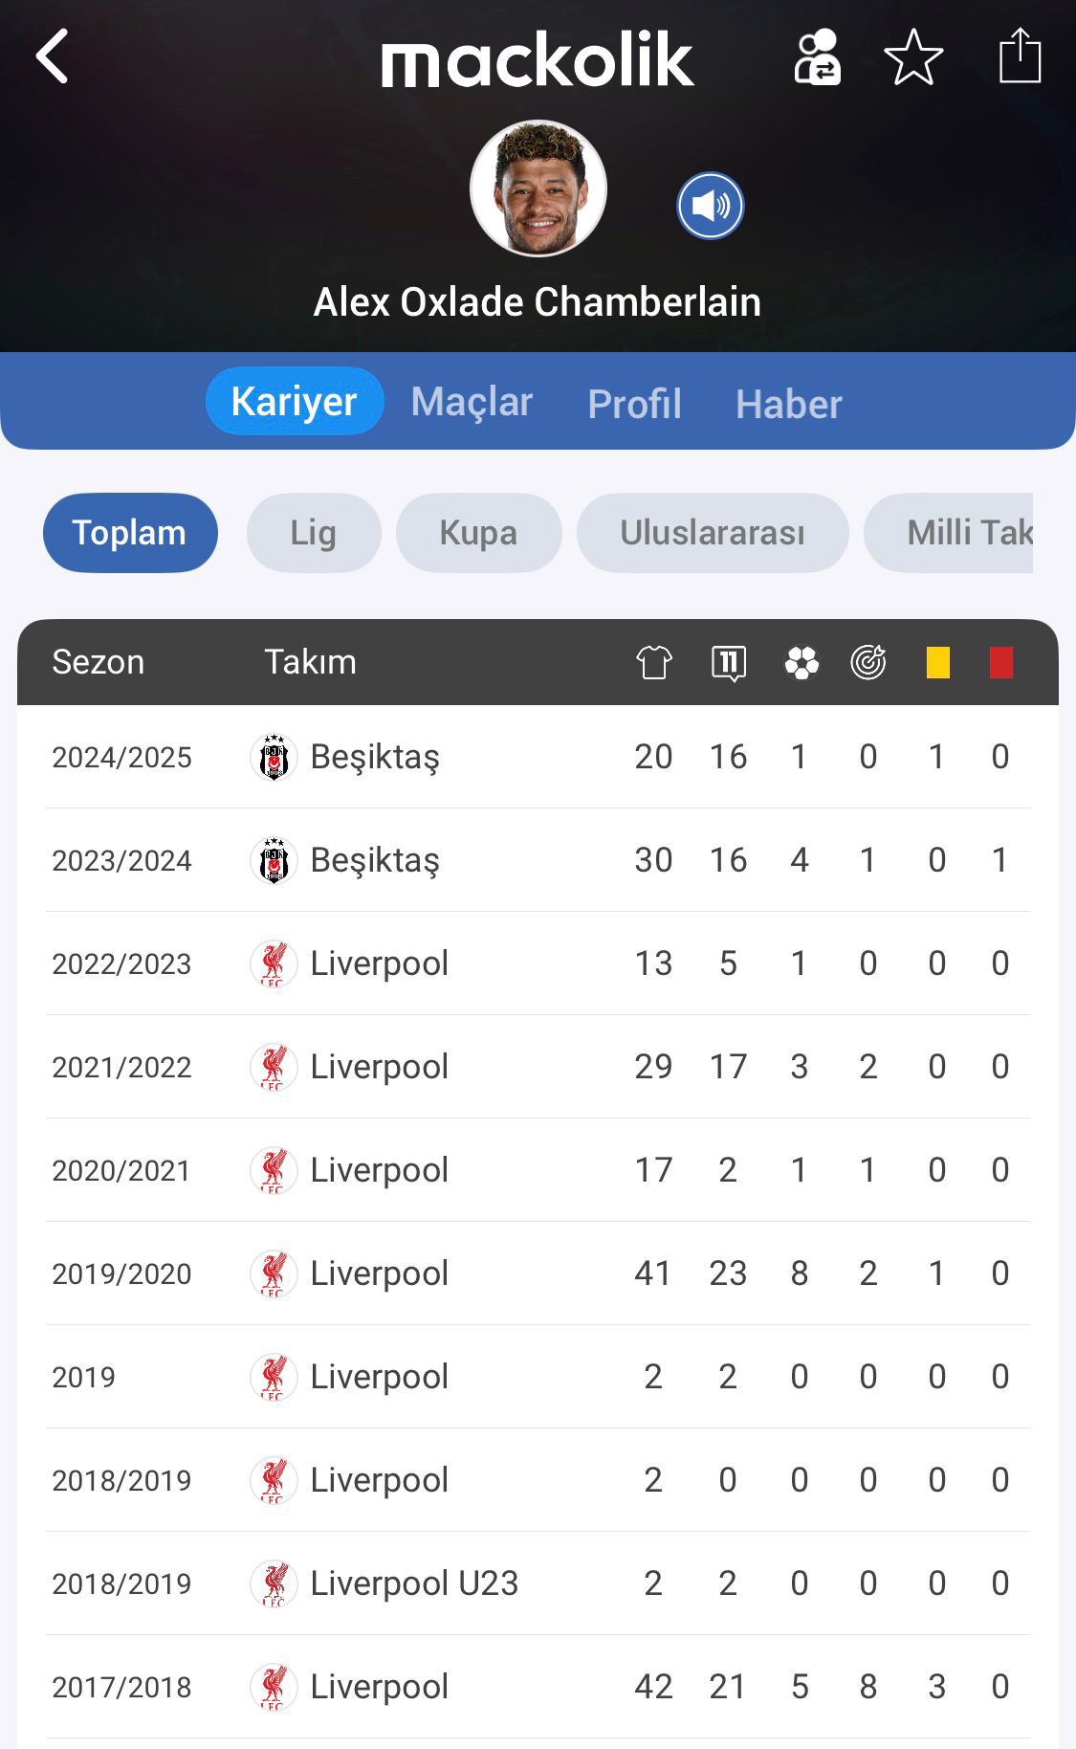Tap the jersey appearances column icon
The image size is (1076, 1749).
tap(654, 662)
